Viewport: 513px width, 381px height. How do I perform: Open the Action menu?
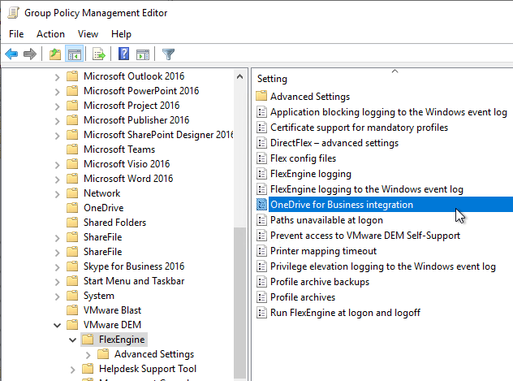(50, 34)
